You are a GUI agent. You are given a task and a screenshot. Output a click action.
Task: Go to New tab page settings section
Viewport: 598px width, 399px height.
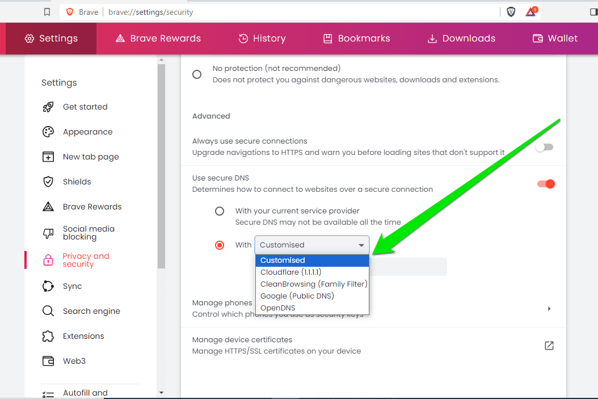pyautogui.click(x=91, y=157)
